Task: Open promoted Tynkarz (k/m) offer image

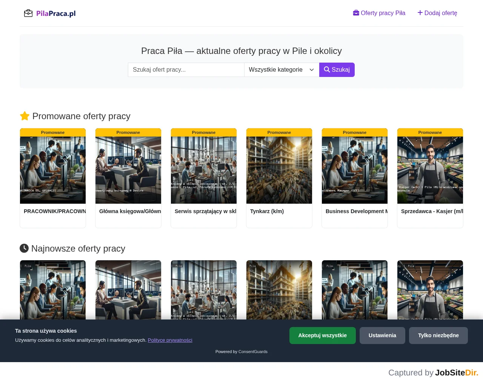Action: [279, 170]
